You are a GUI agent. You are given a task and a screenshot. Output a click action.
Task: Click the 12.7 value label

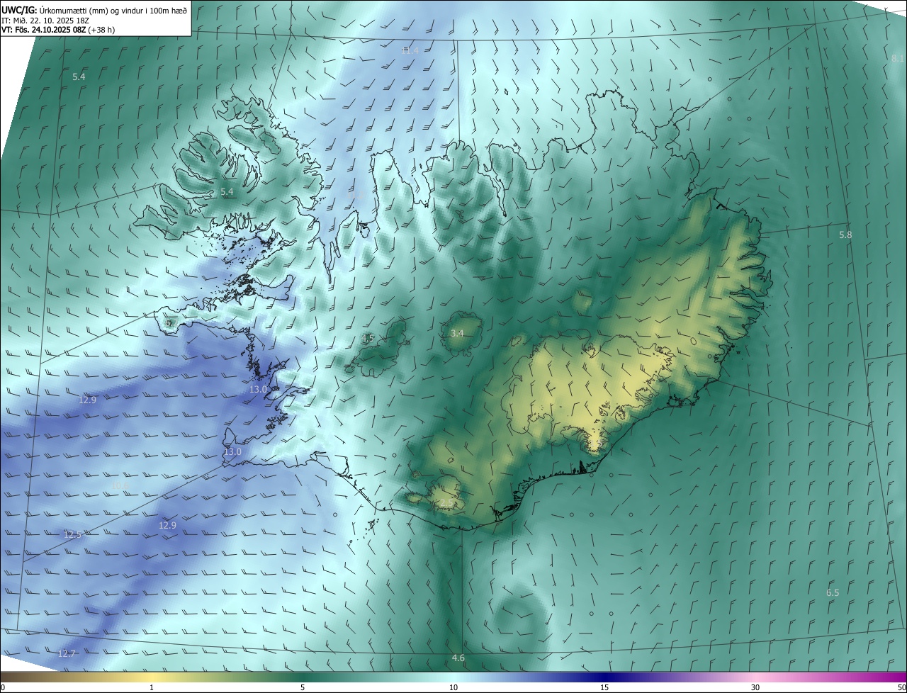click(67, 653)
